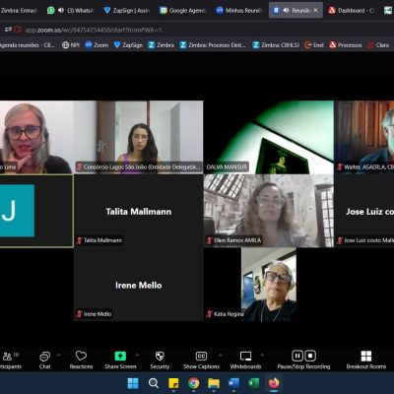The height and width of the screenshot is (394, 394).
Task: Switch to the Minhas Reuniões browser tab
Action: (x=239, y=11)
